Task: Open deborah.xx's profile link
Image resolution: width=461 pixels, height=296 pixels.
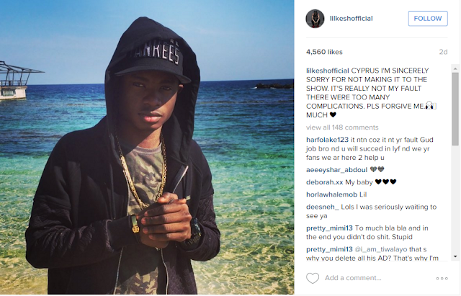Action: click(x=324, y=182)
